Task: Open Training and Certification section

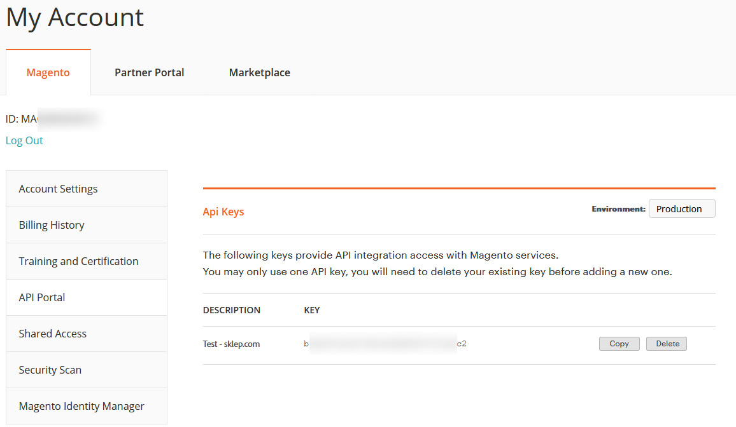Action: pos(87,261)
